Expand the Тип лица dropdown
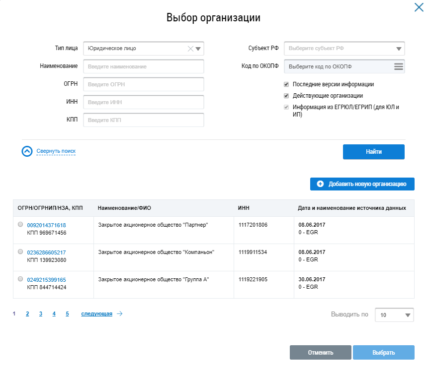The height and width of the screenshot is (375, 427). (x=198, y=49)
